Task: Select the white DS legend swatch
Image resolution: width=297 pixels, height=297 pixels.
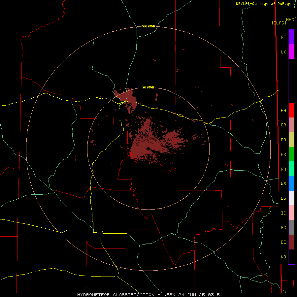Action: 291,198
